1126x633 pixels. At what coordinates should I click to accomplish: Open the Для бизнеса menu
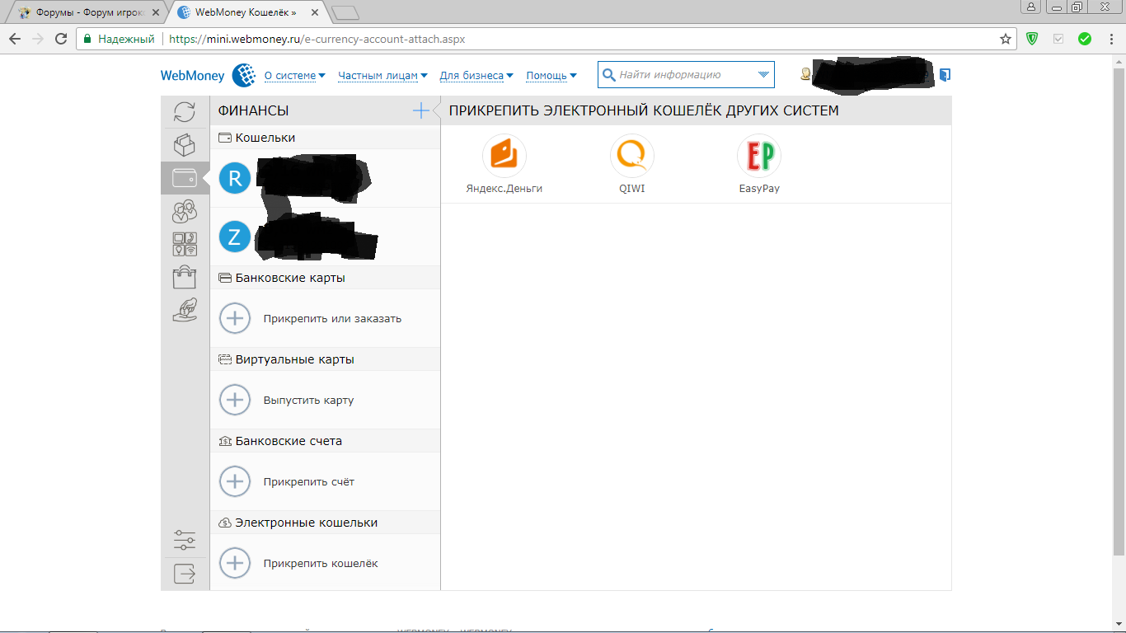pos(476,76)
